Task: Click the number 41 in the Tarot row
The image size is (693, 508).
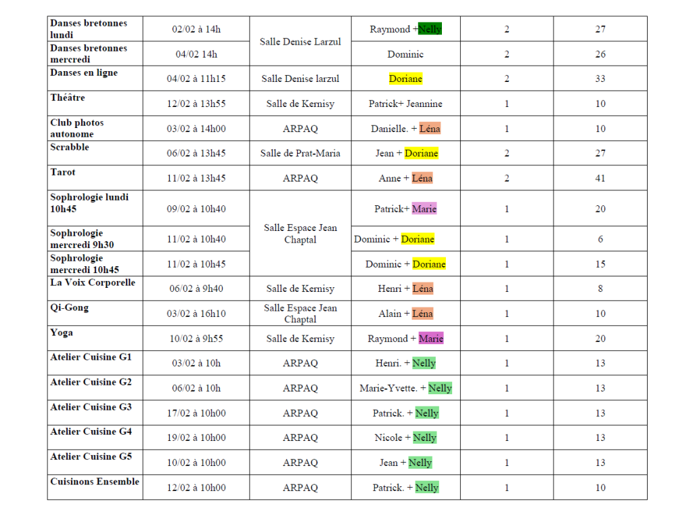Action: (x=600, y=179)
